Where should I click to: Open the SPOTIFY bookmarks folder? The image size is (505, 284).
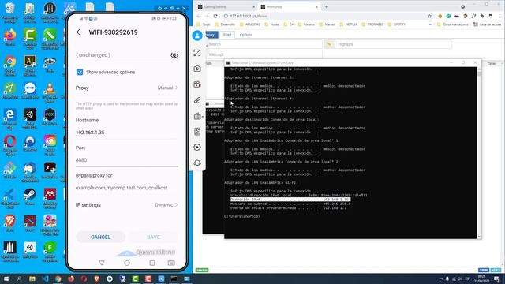(x=397, y=24)
